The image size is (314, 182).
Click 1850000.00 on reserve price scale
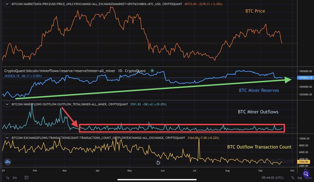[305, 71]
